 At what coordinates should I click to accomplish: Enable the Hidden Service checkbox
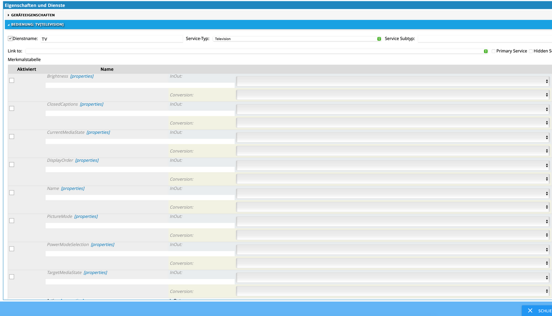tap(531, 51)
